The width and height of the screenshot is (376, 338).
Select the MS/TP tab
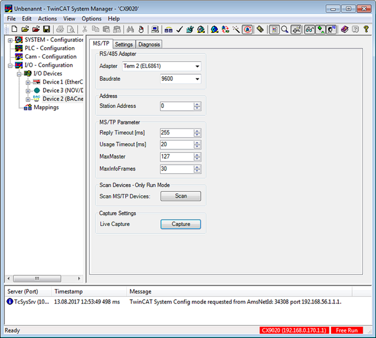[x=101, y=44]
